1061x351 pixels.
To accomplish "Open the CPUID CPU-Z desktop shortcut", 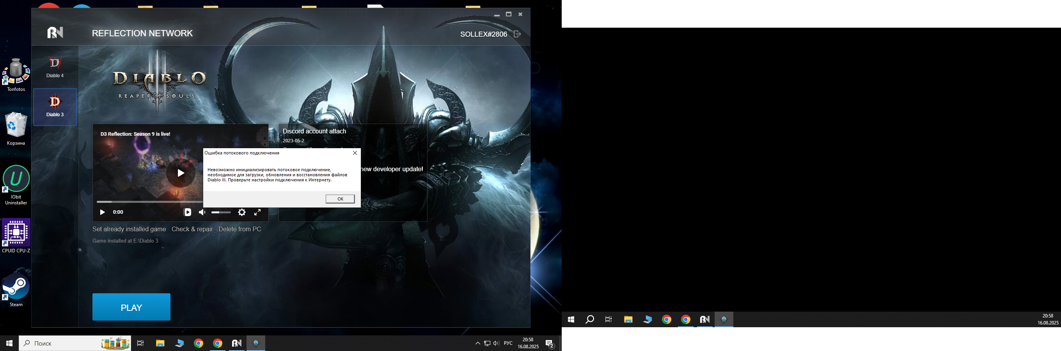I will [16, 236].
